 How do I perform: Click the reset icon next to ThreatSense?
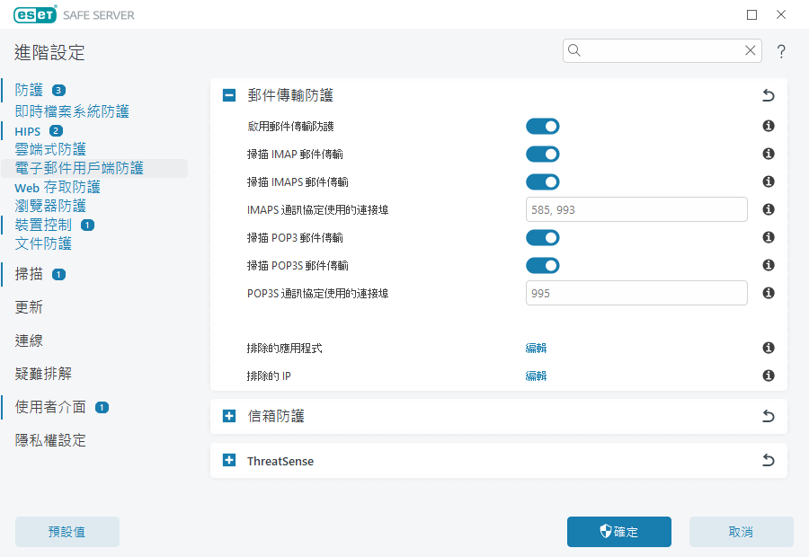pos(768,460)
